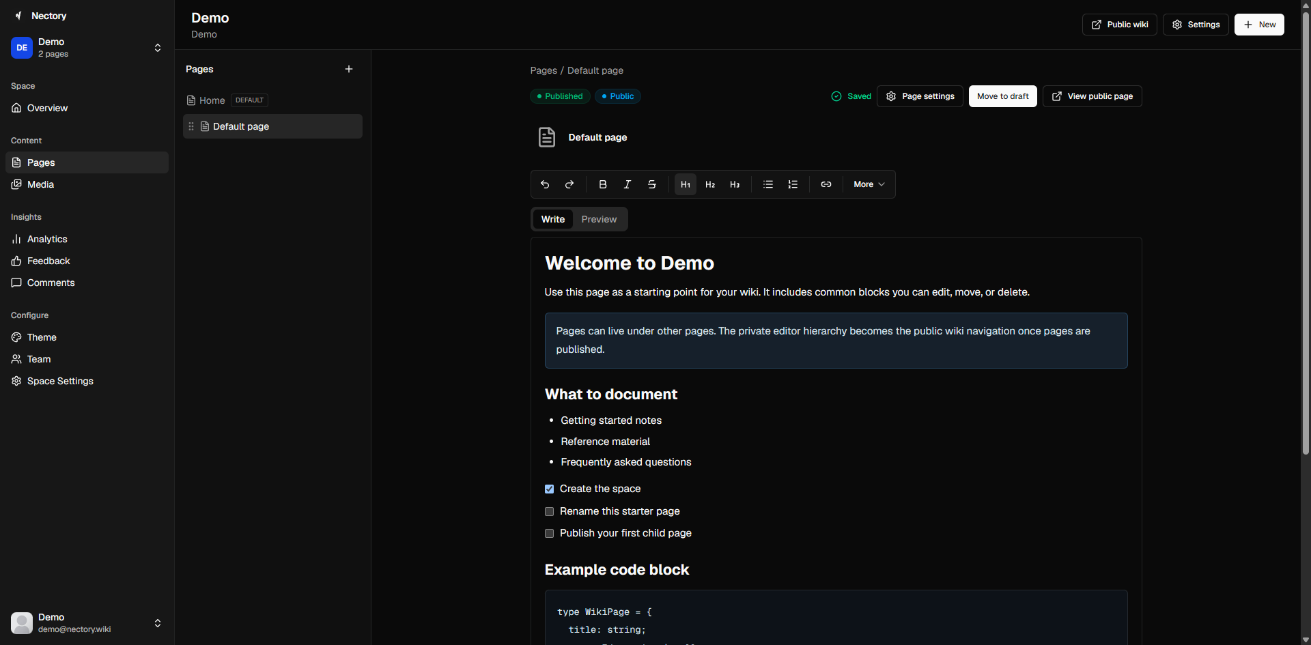Image resolution: width=1311 pixels, height=645 pixels.
Task: Click the New button
Action: 1259,25
